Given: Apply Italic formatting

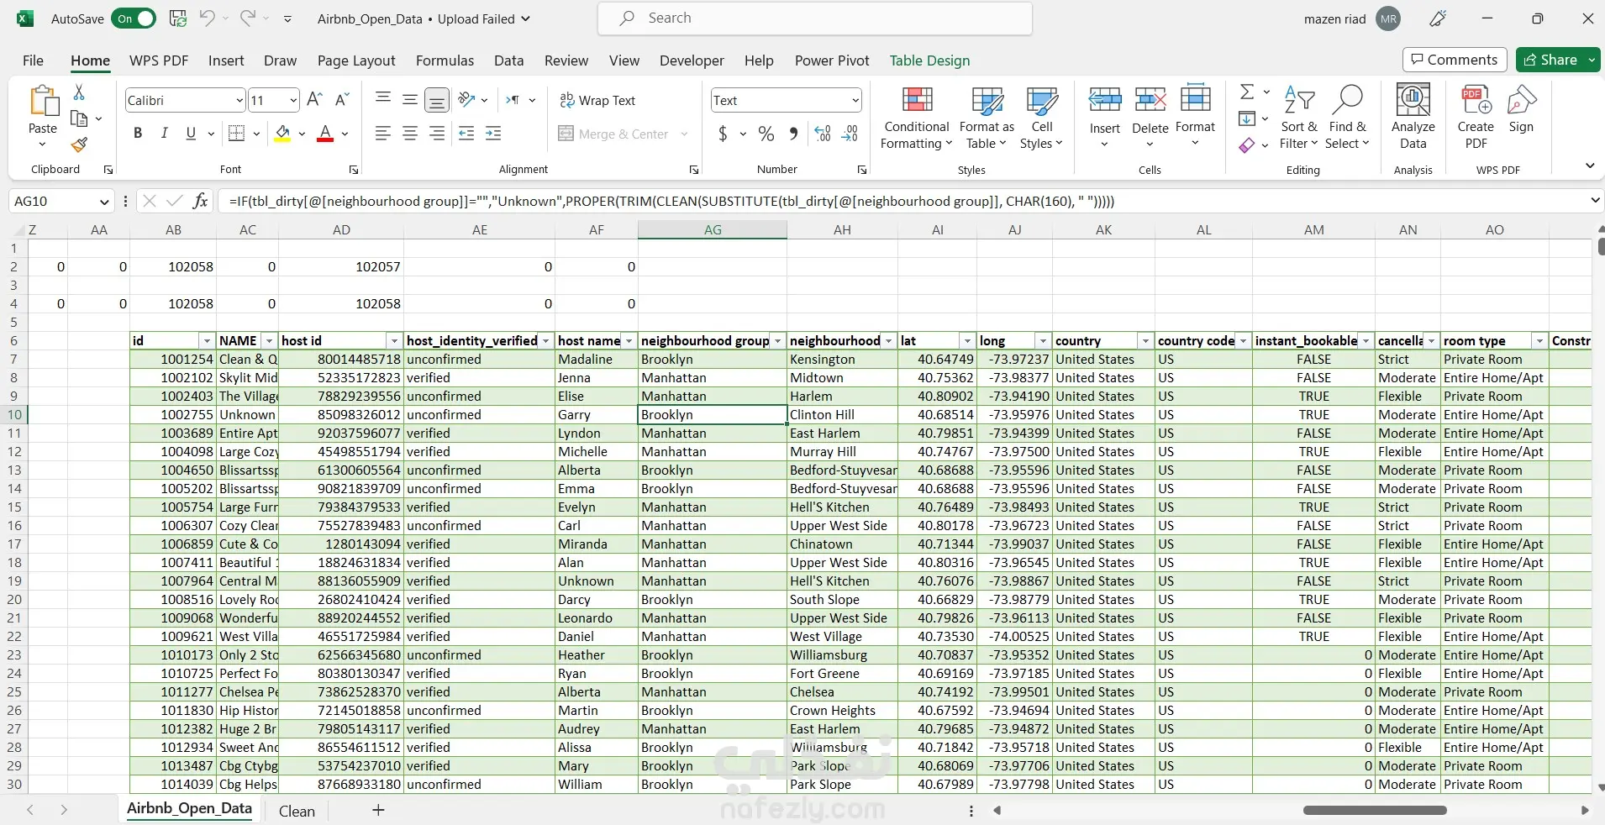Looking at the screenshot, I should coord(165,133).
